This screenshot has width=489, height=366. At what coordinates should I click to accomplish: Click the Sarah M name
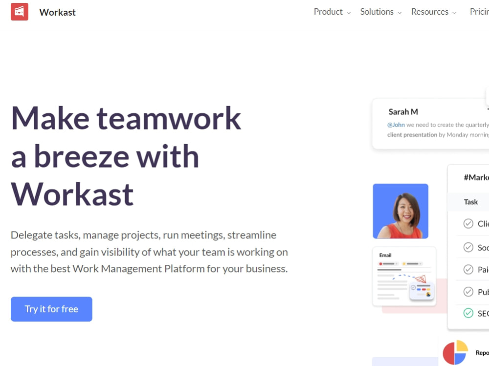point(403,111)
